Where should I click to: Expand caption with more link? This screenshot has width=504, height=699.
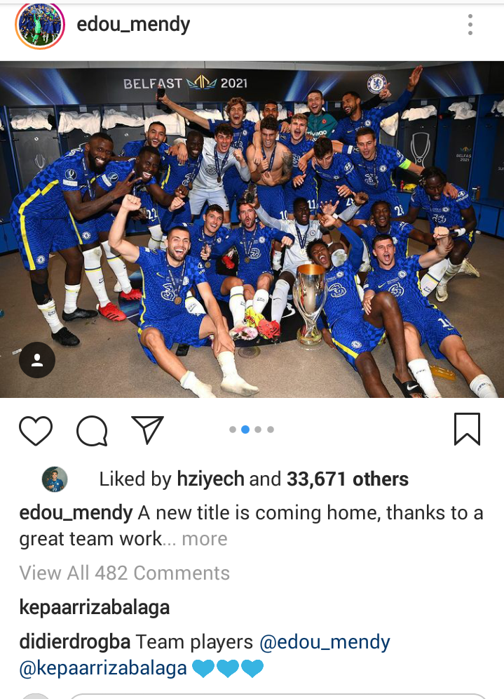click(x=205, y=539)
